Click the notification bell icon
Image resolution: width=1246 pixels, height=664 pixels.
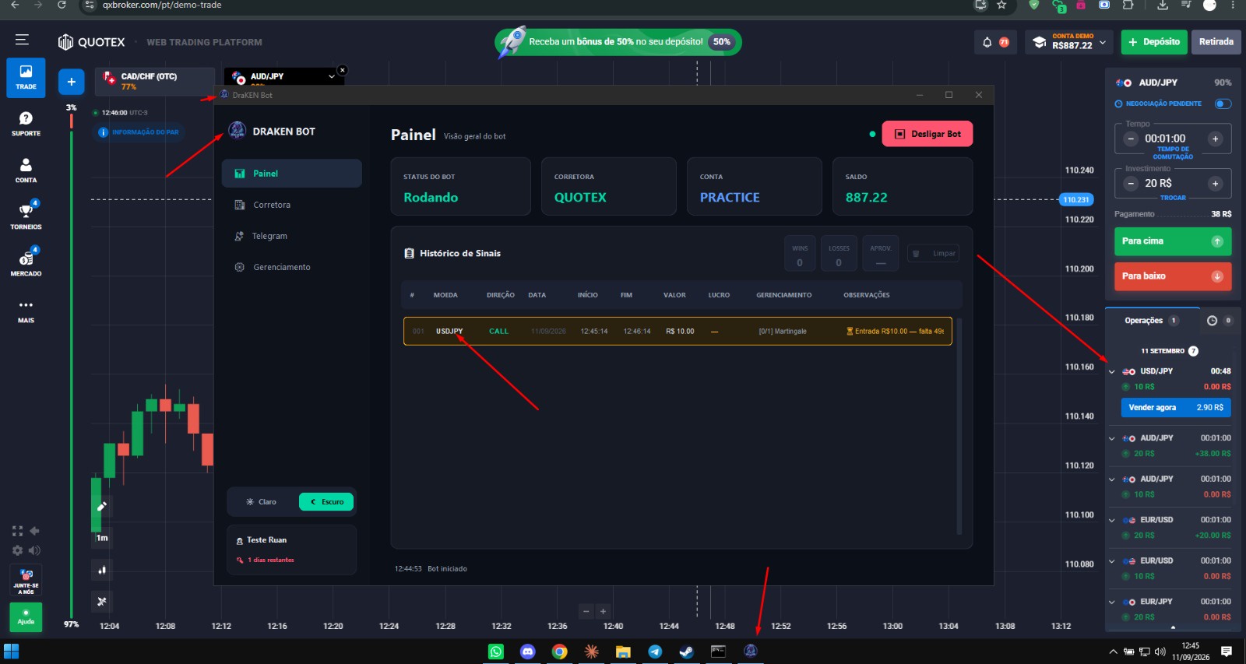(x=987, y=42)
